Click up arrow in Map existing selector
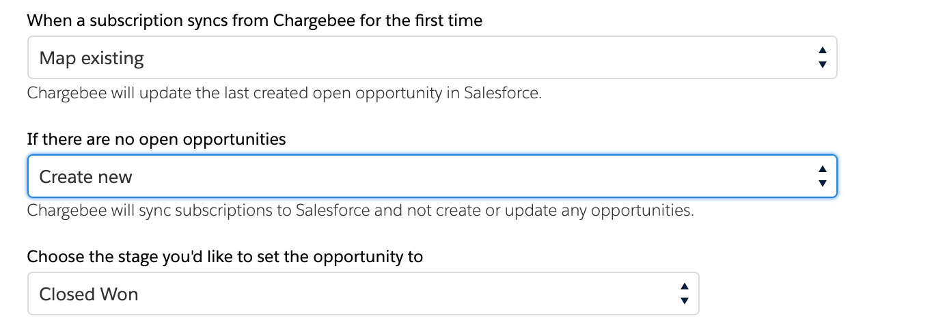This screenshot has width=932, height=329. (822, 51)
